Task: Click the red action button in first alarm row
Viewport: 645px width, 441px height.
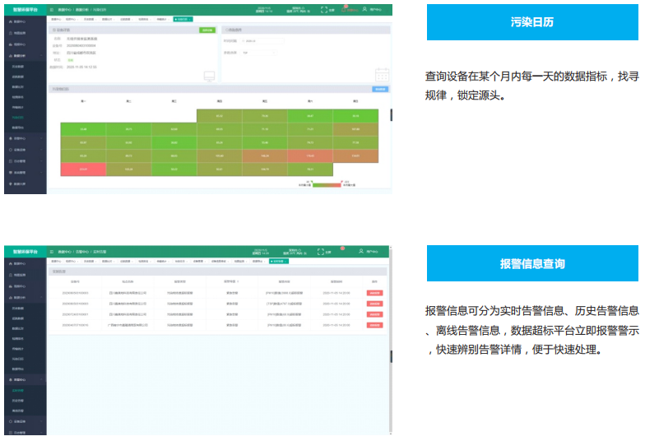Action: 374,292
